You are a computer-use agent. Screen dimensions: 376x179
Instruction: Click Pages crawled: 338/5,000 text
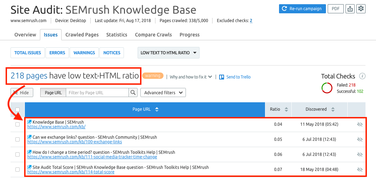click(184, 21)
